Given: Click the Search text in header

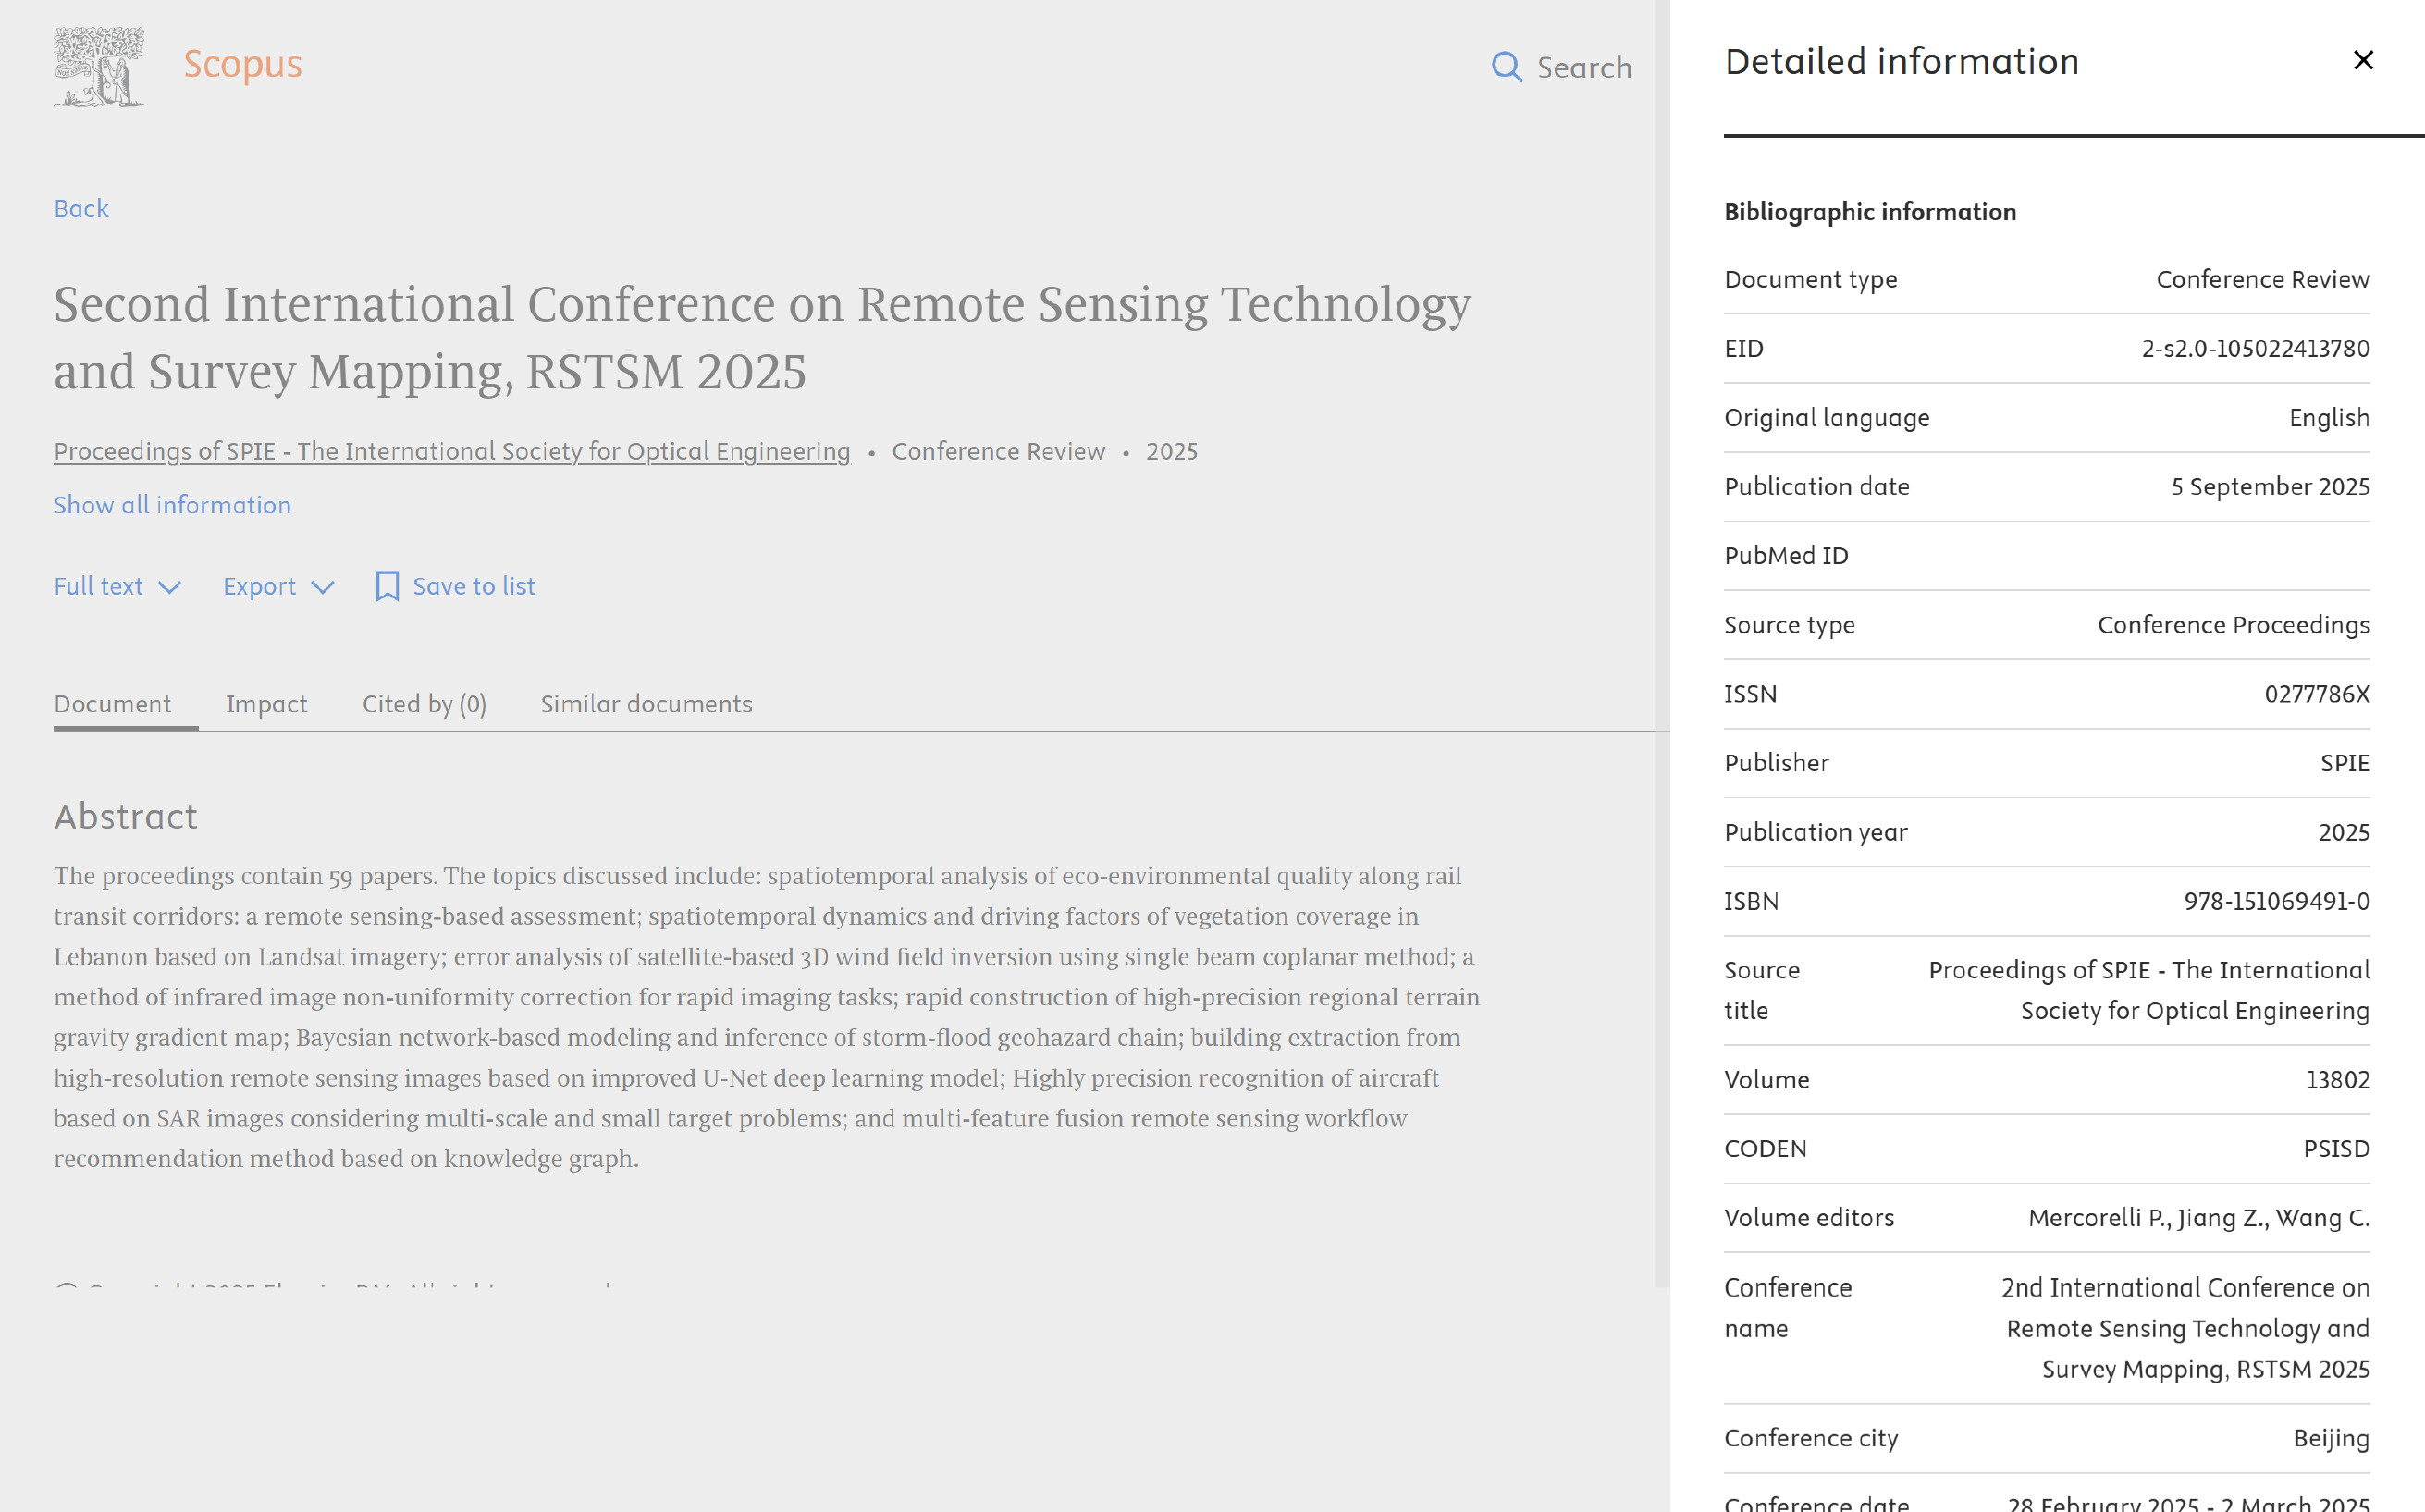Looking at the screenshot, I should (x=1584, y=67).
